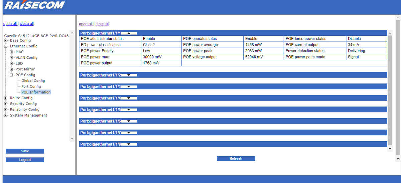Collapse the gigaethernet1/1/1 port section
Viewport: 401px width, 183px height.
130,33
